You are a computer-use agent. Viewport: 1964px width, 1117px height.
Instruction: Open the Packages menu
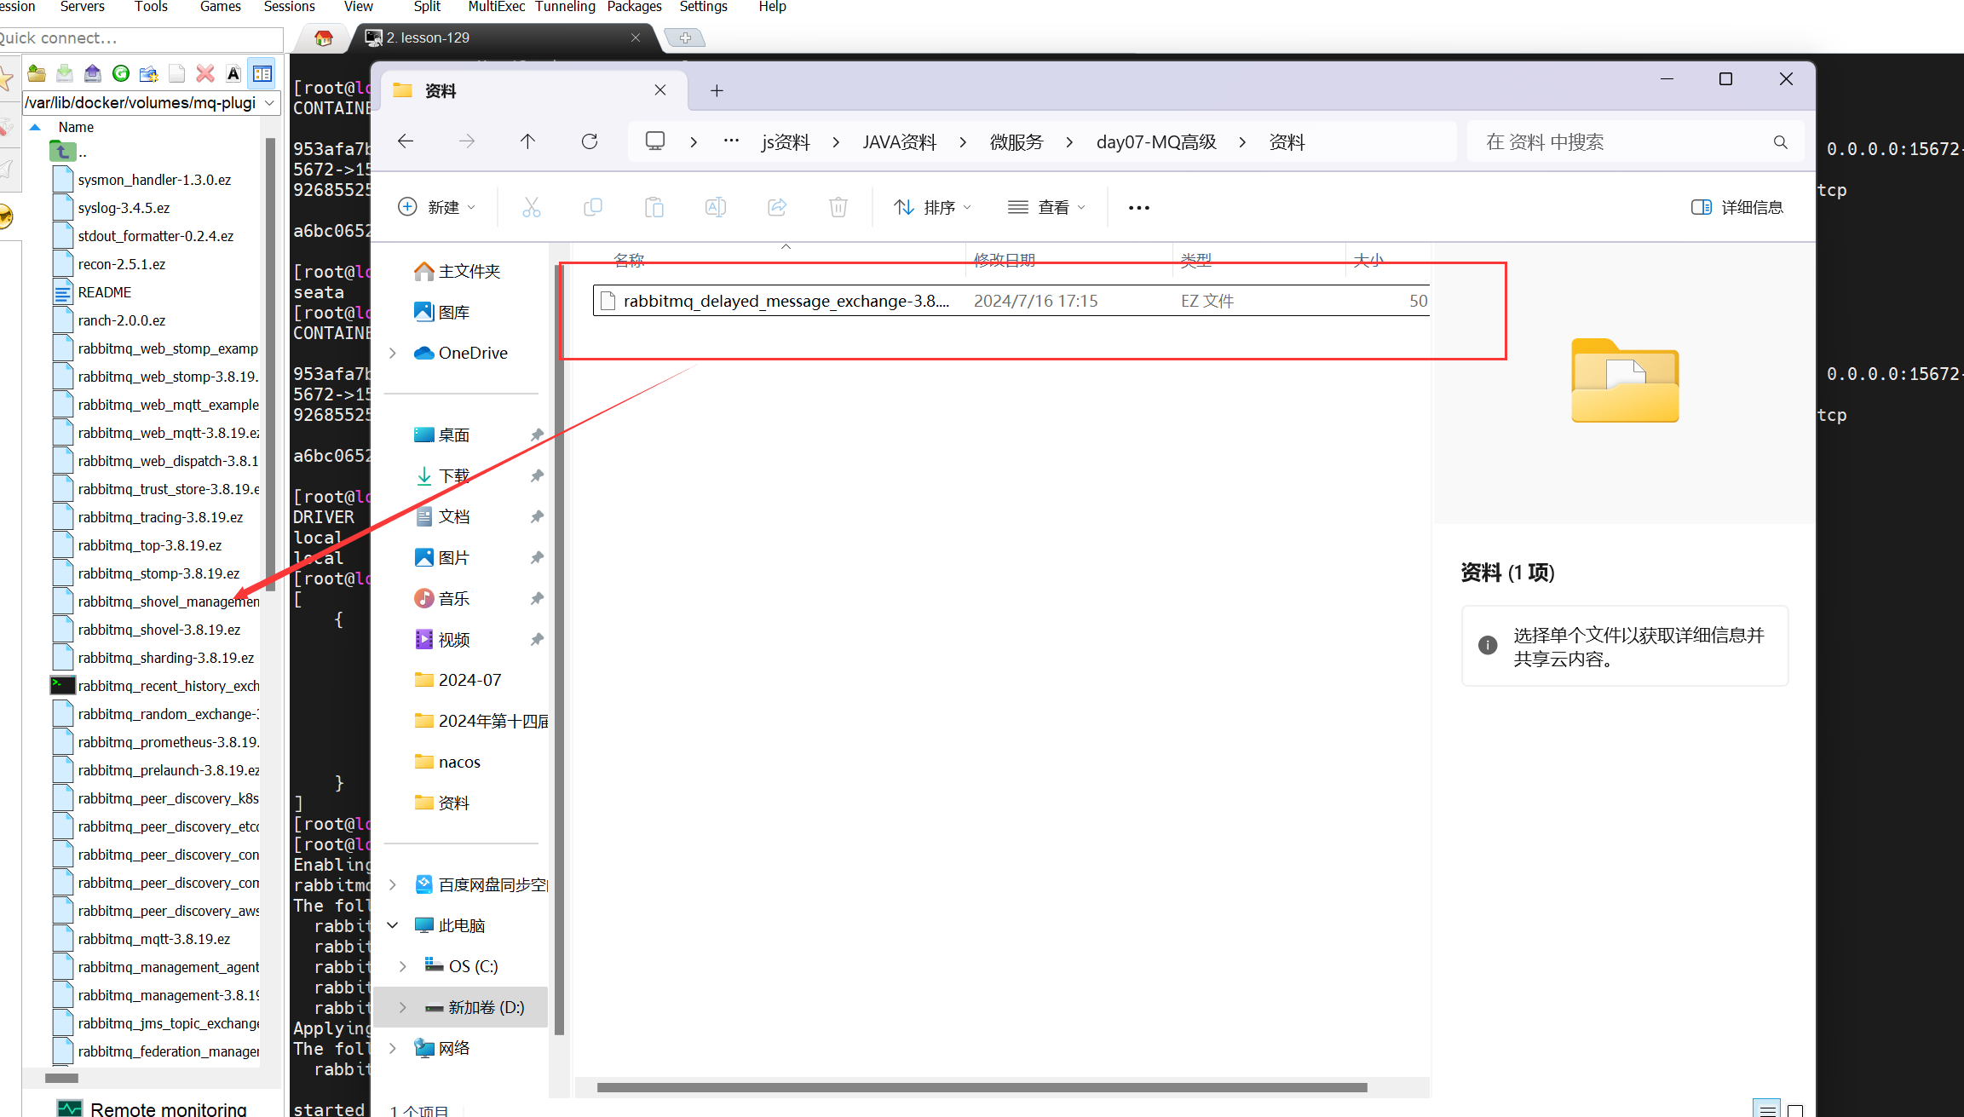point(634,7)
